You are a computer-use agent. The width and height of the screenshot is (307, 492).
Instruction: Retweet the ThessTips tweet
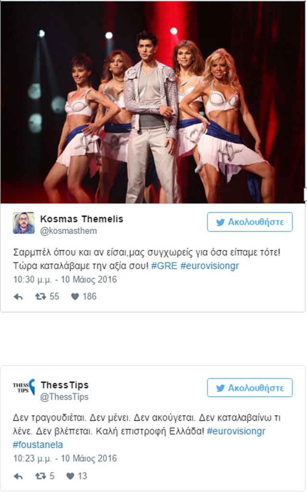click(x=40, y=476)
